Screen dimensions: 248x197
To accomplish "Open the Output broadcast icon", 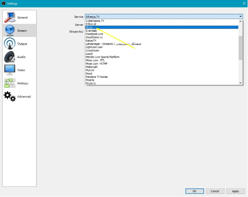I will tap(10, 44).
